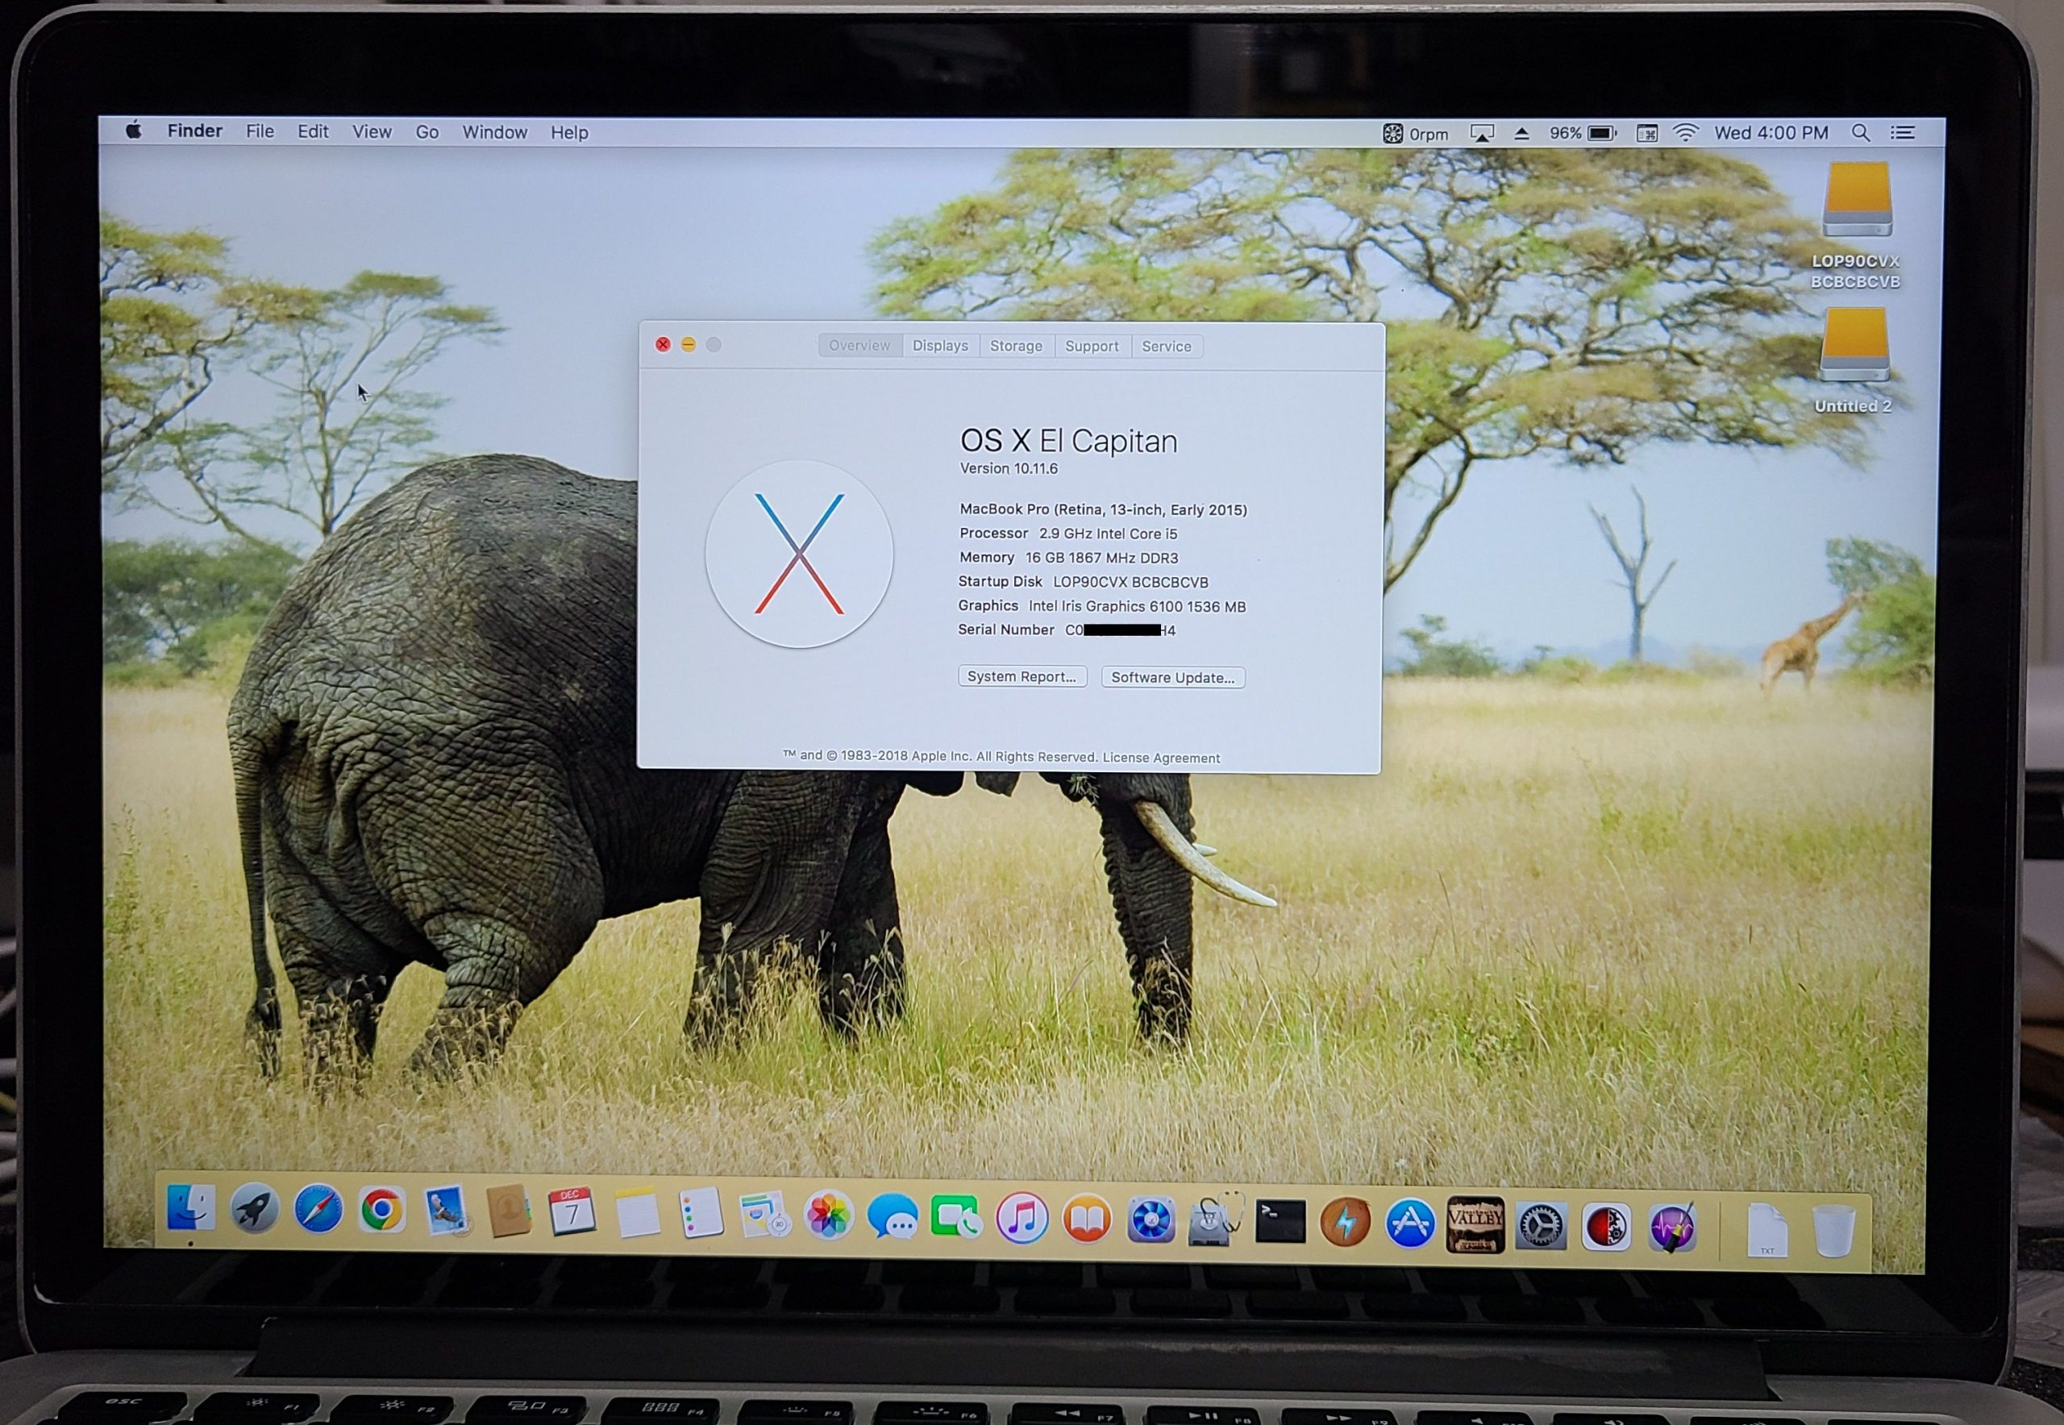Open the Go menu

click(427, 132)
